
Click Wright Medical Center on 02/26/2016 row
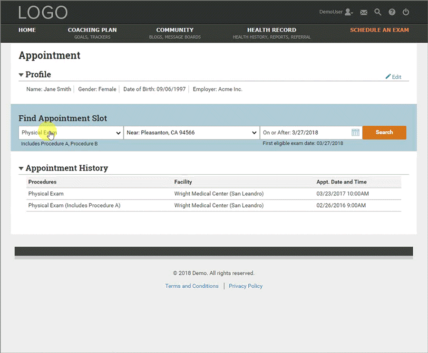click(x=219, y=205)
